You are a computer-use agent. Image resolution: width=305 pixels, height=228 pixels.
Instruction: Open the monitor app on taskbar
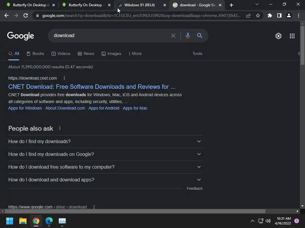(x=62, y=221)
